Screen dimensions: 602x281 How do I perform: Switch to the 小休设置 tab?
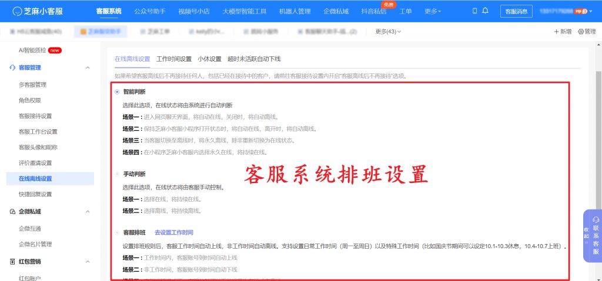pyautogui.click(x=210, y=59)
